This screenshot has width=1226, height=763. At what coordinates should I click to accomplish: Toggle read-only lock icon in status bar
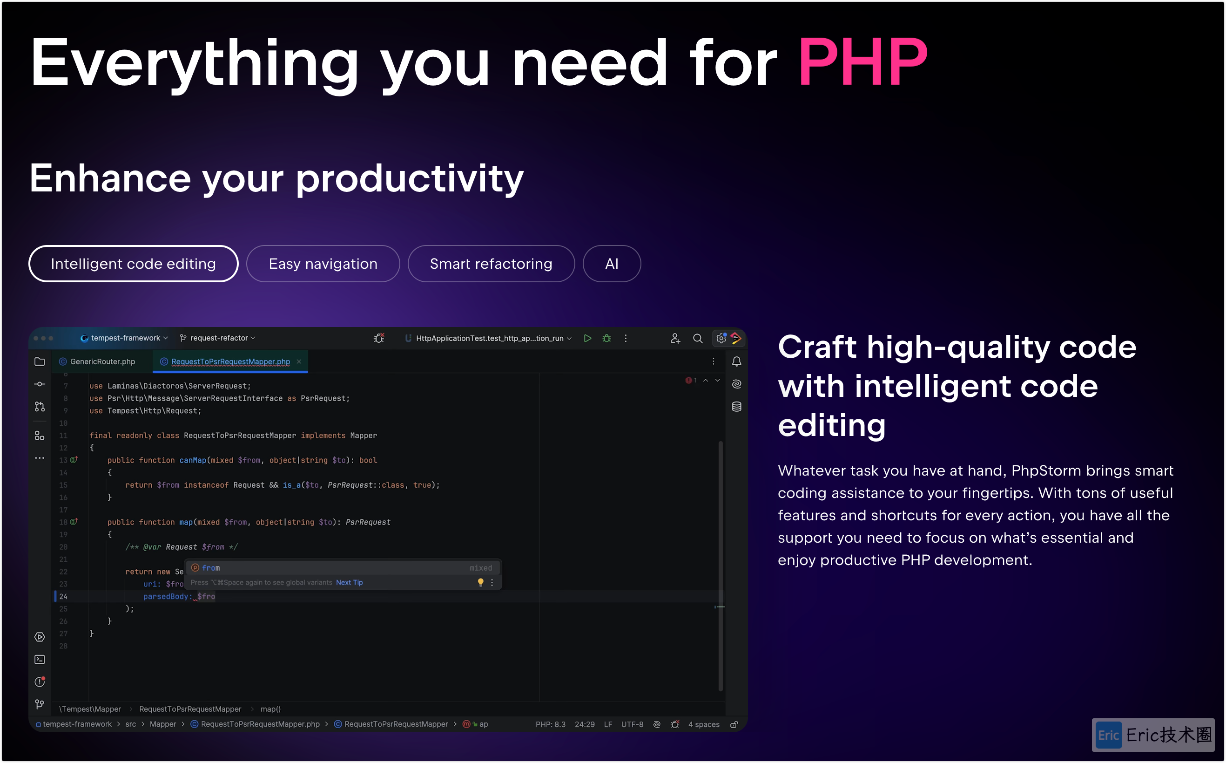(734, 724)
